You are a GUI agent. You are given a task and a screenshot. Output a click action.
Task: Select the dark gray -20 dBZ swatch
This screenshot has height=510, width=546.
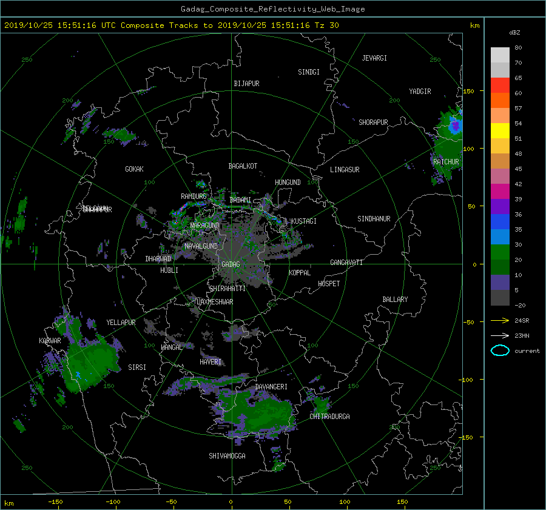pyautogui.click(x=500, y=297)
